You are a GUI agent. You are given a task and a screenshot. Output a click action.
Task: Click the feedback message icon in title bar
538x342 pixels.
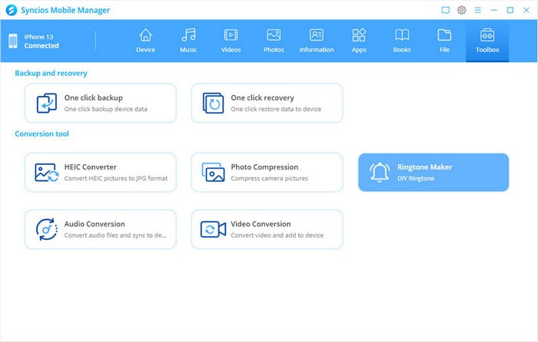[445, 10]
